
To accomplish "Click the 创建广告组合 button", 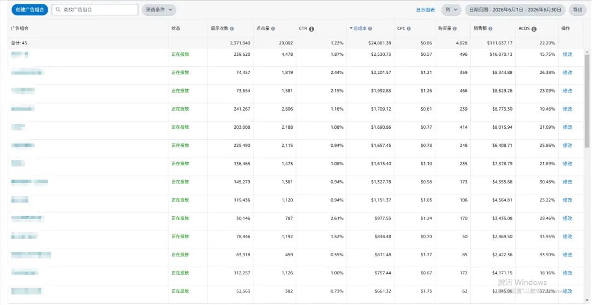I will coord(30,10).
